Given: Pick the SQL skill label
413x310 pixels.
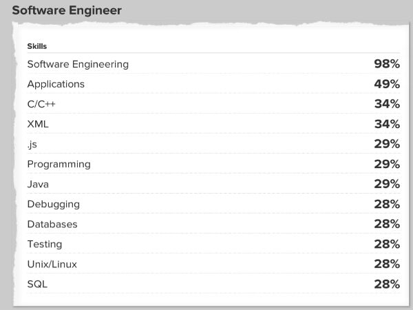Looking at the screenshot, I should click(x=37, y=284).
